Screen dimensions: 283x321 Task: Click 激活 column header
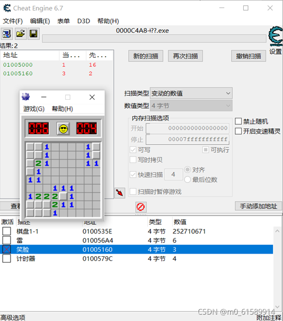click(7, 222)
